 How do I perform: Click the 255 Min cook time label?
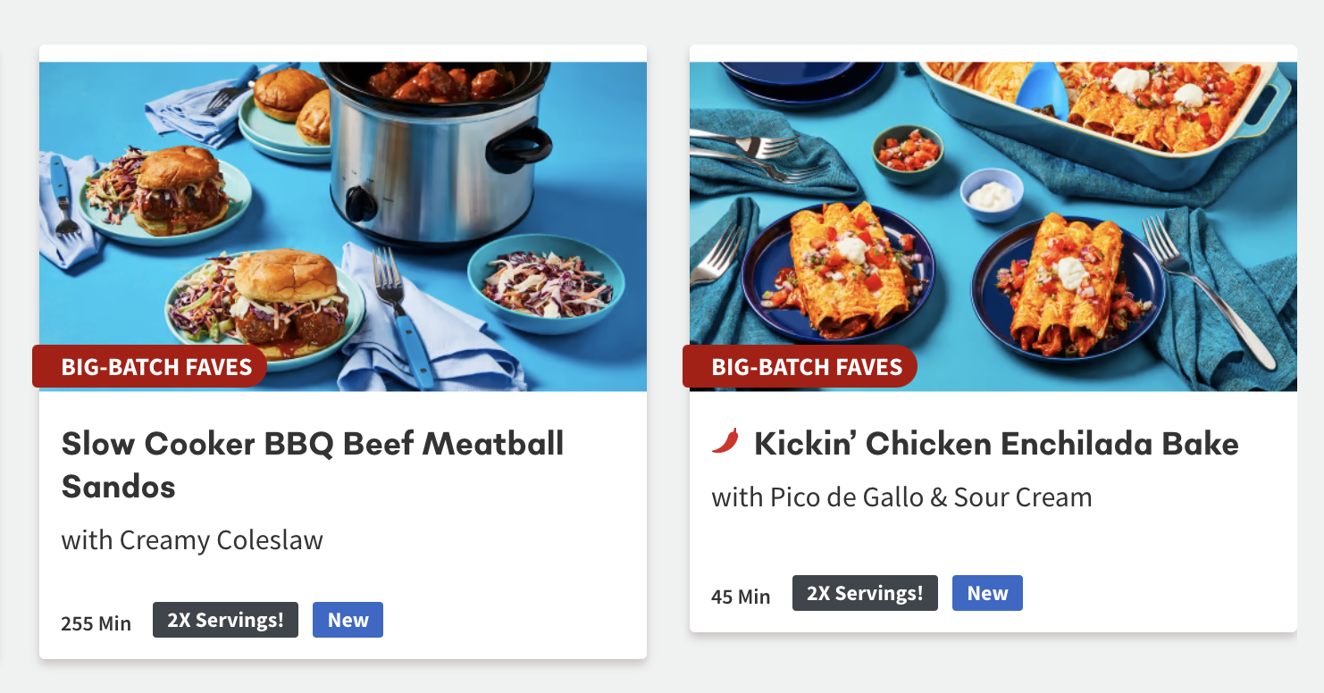[96, 623]
